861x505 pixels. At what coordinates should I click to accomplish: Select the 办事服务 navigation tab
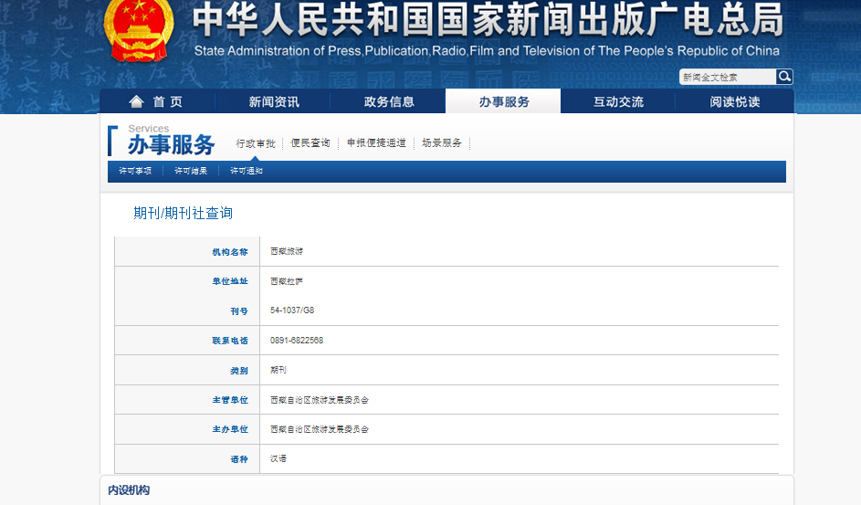pyautogui.click(x=503, y=101)
